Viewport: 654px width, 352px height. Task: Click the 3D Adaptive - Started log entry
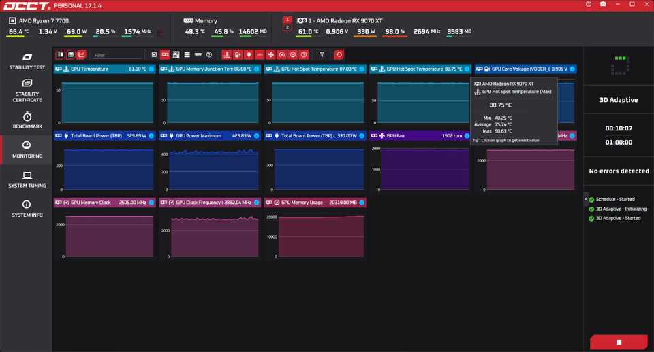click(x=618, y=218)
